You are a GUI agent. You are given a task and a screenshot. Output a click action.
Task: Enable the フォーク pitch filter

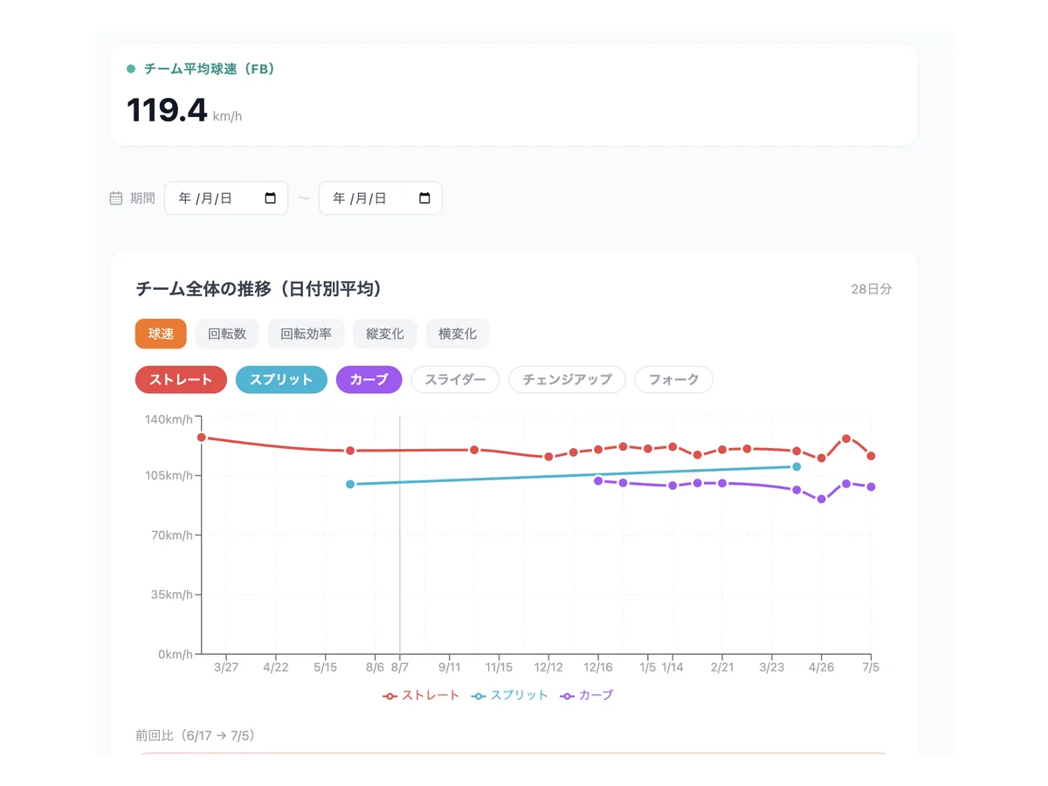coord(673,380)
